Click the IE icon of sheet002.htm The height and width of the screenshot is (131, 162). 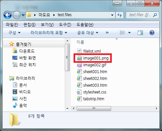click(x=79, y=78)
